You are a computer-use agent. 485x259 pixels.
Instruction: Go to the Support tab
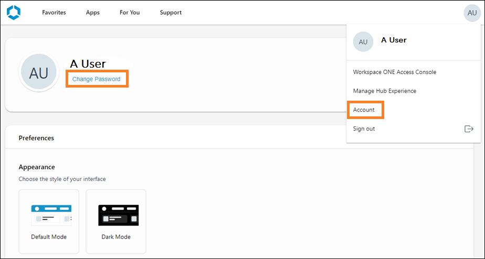tap(171, 13)
